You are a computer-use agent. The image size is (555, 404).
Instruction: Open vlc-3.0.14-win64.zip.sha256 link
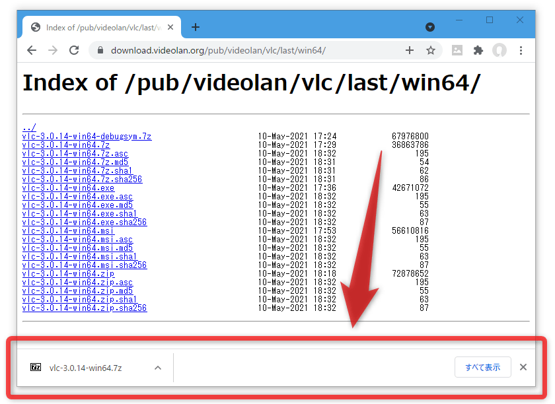[85, 308]
